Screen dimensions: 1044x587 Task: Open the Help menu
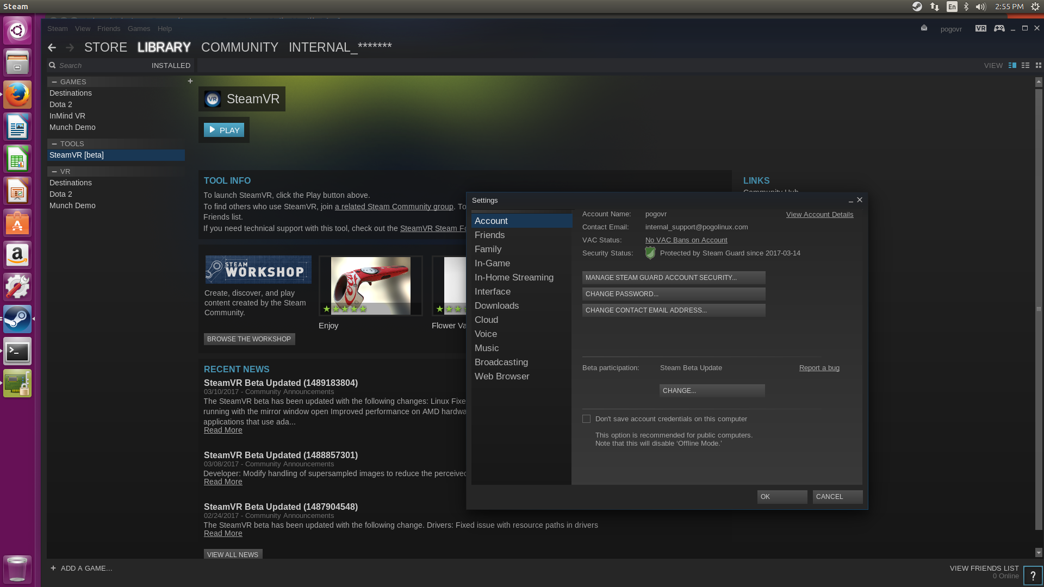point(165,29)
